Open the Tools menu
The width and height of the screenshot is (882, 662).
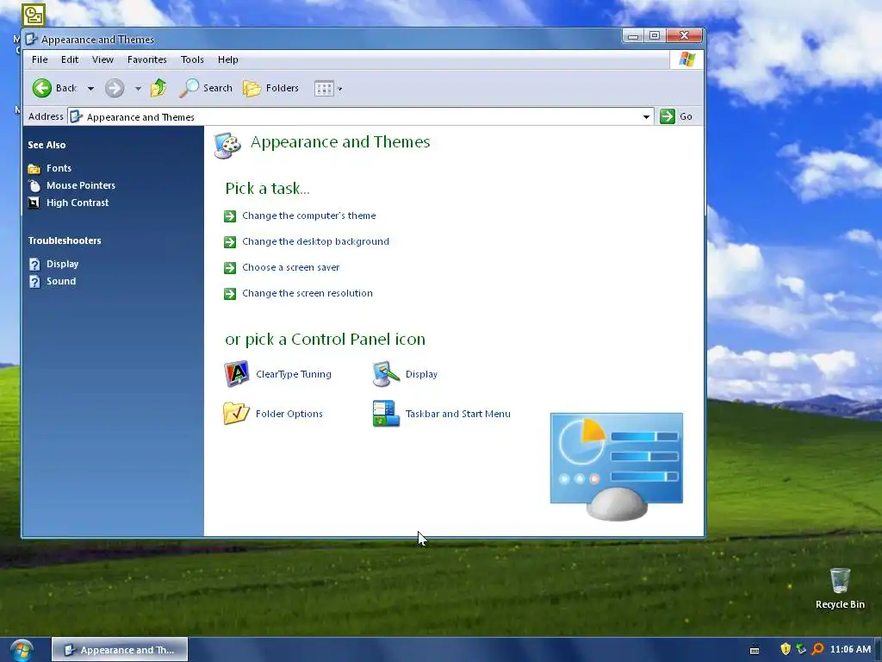coord(192,59)
